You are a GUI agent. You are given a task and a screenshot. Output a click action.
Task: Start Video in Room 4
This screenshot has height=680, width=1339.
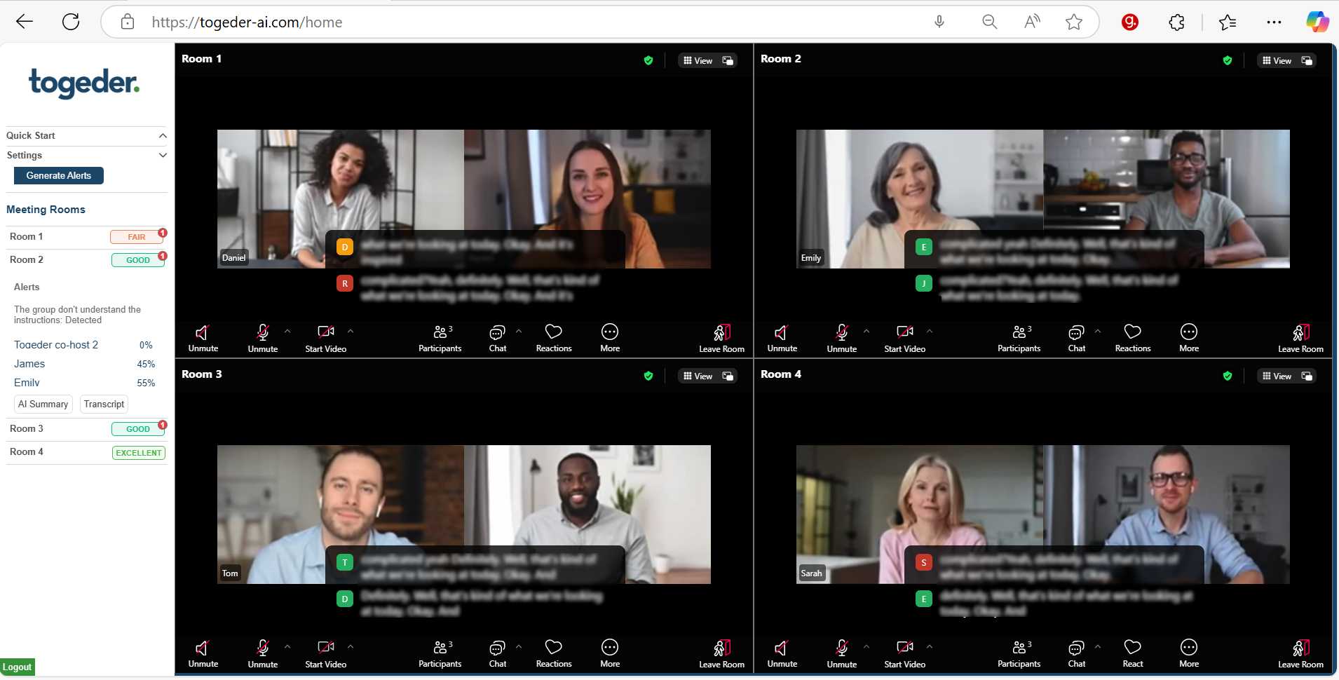pos(905,653)
